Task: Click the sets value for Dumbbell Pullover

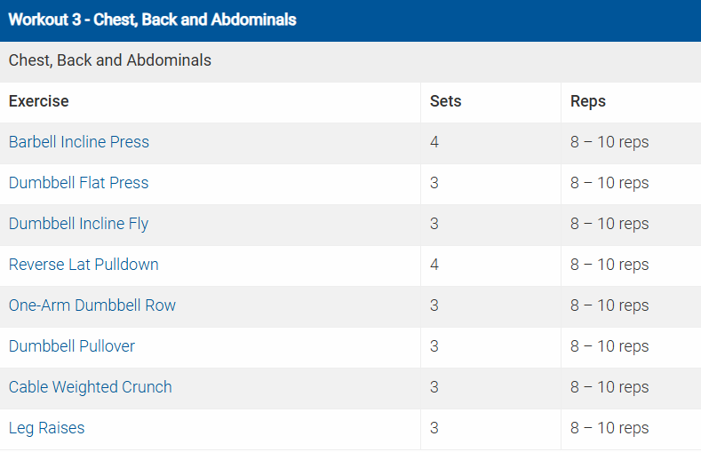Action: [x=434, y=346]
